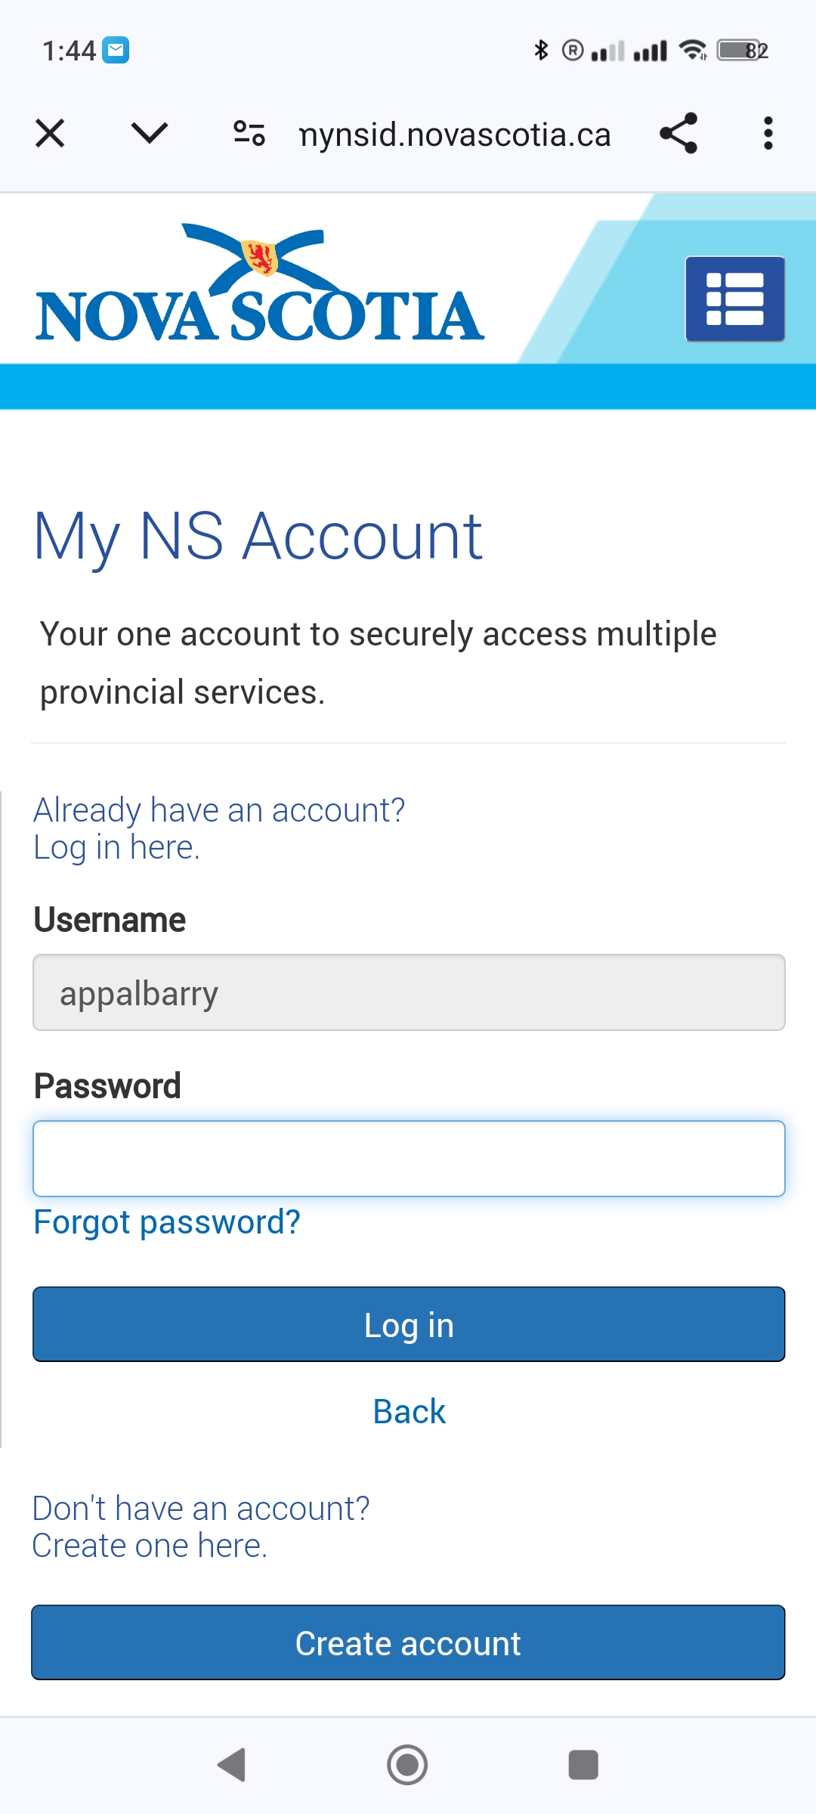This screenshot has height=1814, width=816.
Task: Tap the mynsid.novascotia.ca URL text
Action: click(x=455, y=135)
